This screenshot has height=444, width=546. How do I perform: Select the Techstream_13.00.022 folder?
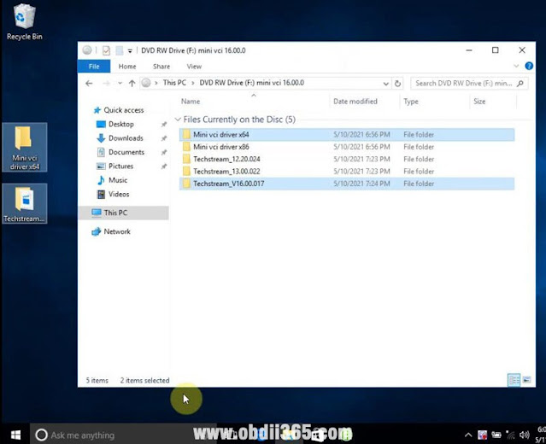click(x=347, y=172)
